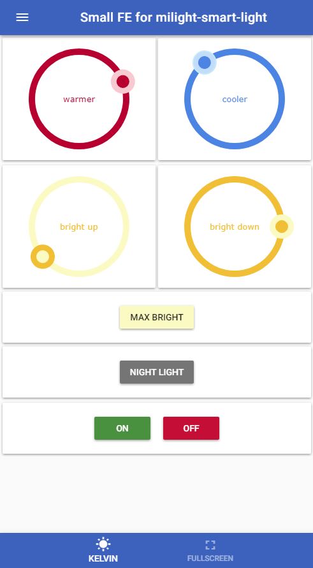Click the app title in header
Image resolution: width=313 pixels, height=568 pixels.
173,17
